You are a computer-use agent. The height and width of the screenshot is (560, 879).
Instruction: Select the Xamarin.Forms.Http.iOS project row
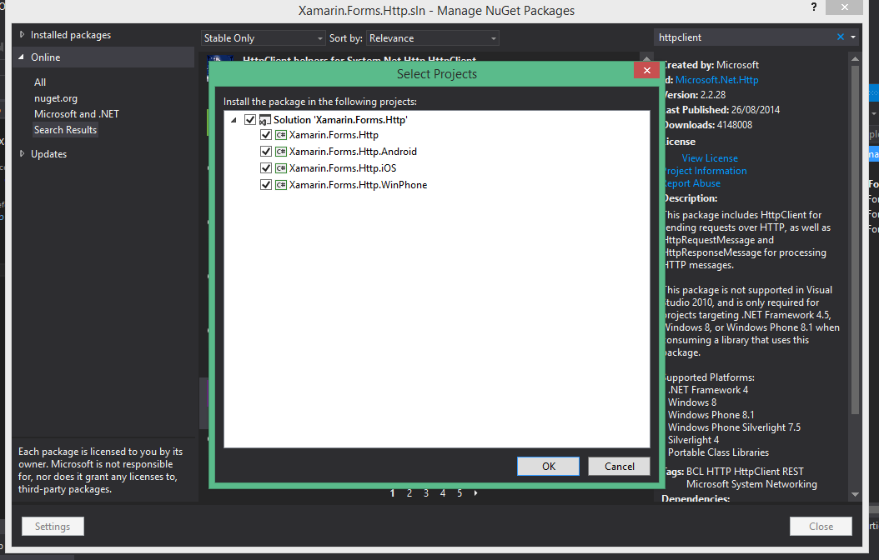[343, 168]
